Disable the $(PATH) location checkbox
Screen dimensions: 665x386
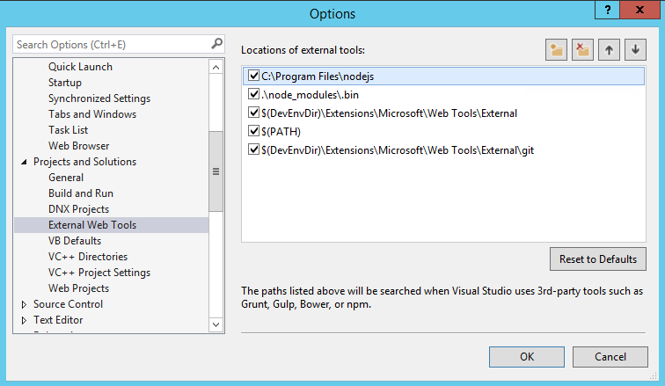click(x=254, y=132)
